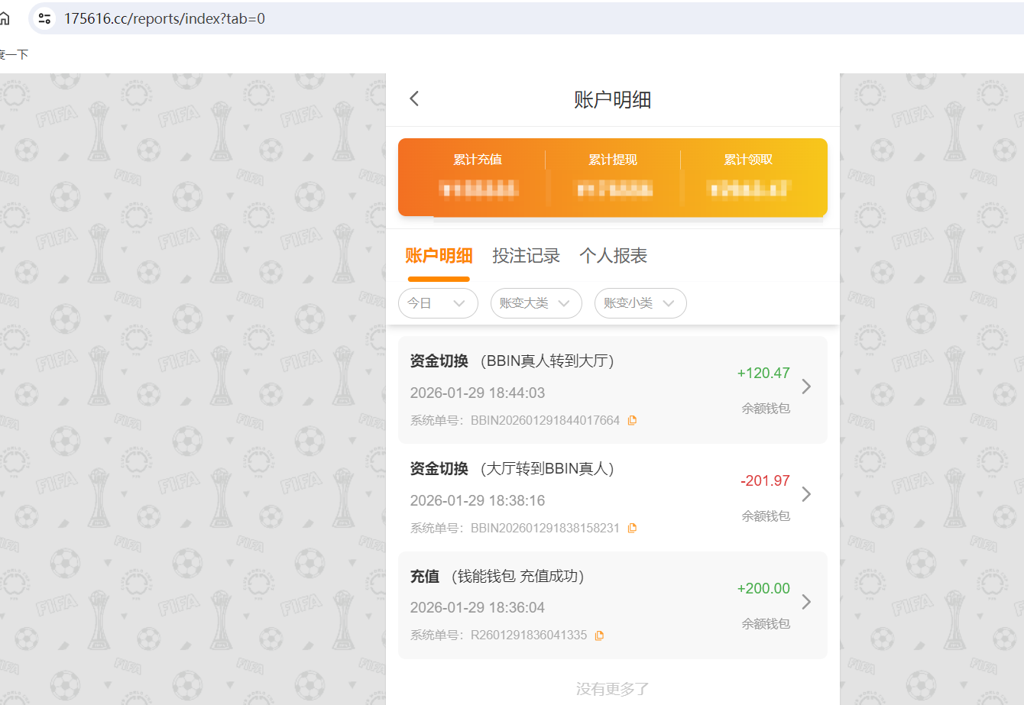
Task: Copy the R2601291836041335 recharge order number
Action: point(599,635)
